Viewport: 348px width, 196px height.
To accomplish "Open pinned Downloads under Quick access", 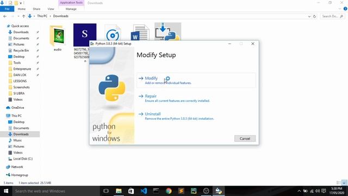I will [21, 32].
